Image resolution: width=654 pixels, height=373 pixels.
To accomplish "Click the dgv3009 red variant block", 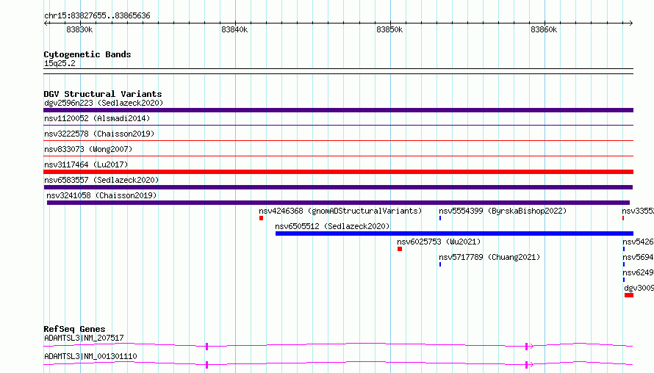I will (x=629, y=295).
